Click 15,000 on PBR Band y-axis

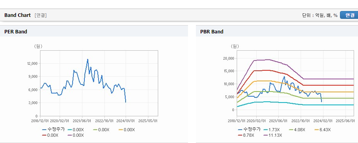point(228,71)
